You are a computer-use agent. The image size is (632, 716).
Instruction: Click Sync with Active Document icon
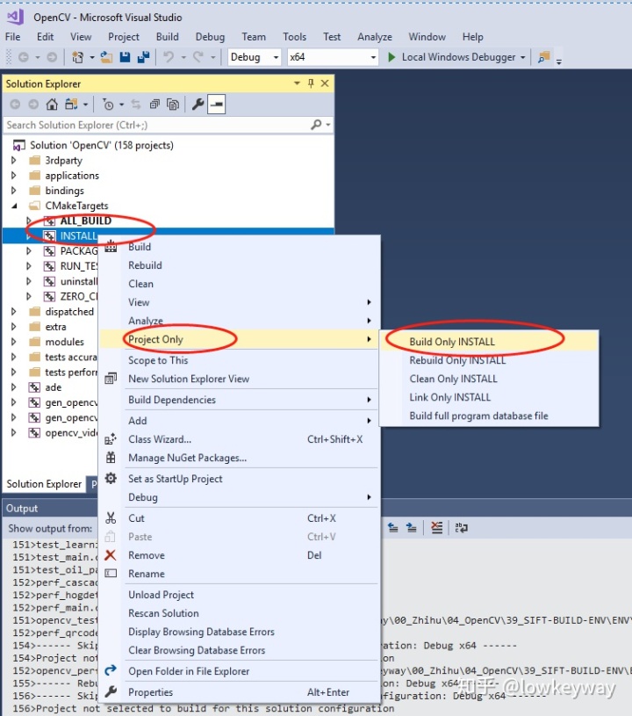[x=135, y=105]
